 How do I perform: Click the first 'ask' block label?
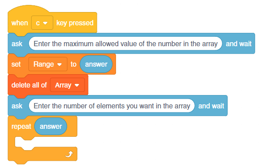[x=17, y=44]
